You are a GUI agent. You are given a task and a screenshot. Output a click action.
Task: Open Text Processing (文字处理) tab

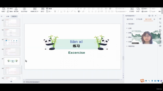(x=139, y=19)
